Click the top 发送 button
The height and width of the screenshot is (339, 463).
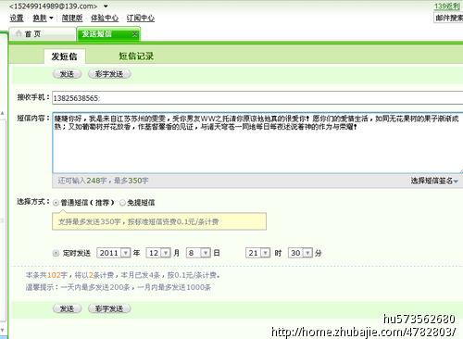(67, 74)
